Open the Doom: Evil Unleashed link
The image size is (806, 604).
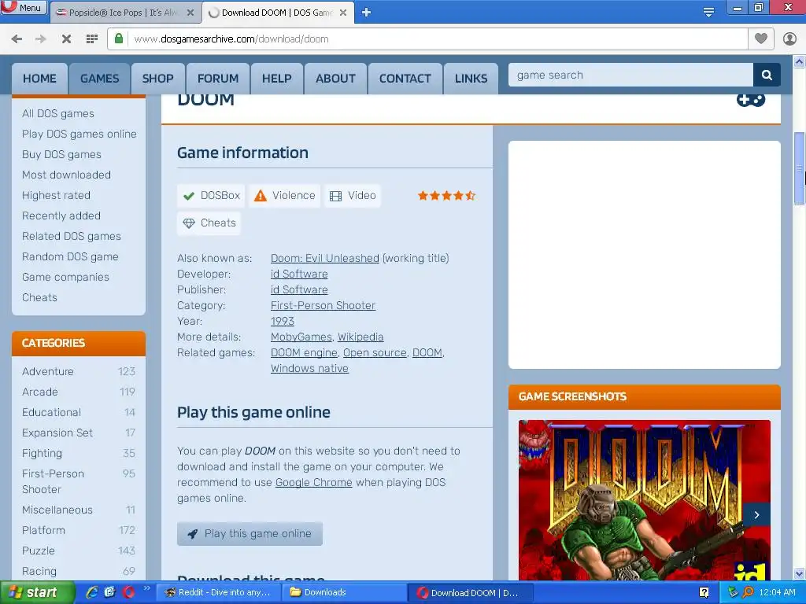point(325,258)
